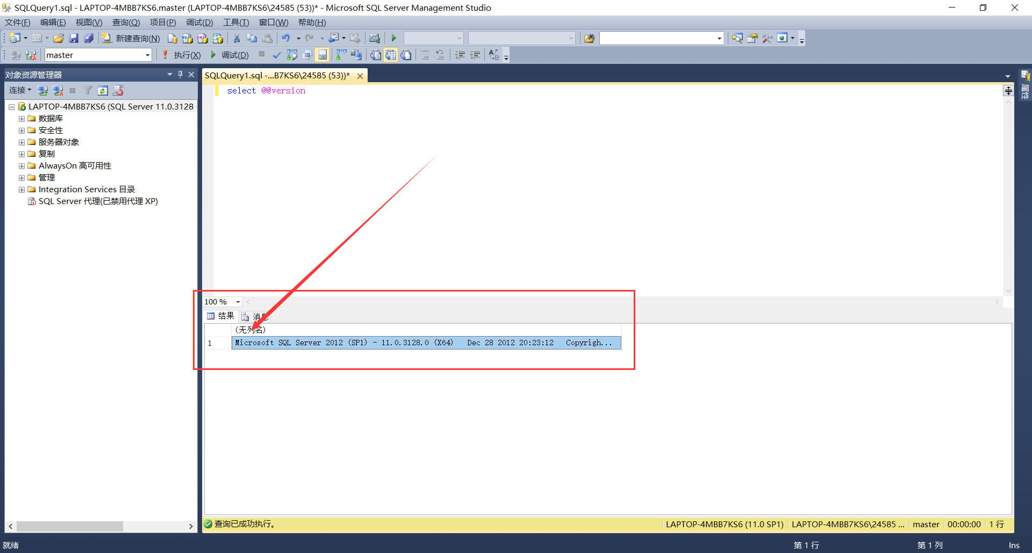Viewport: 1032px width, 553px height.
Task: Select SQL Server 代理 tree item
Action: point(93,201)
